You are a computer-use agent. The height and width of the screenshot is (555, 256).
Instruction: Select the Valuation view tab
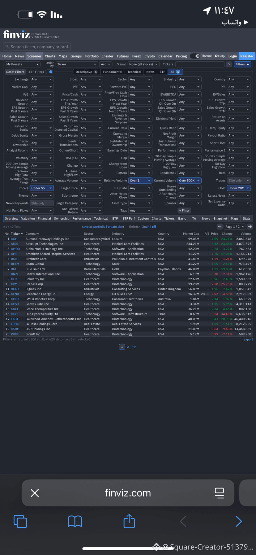(x=28, y=219)
